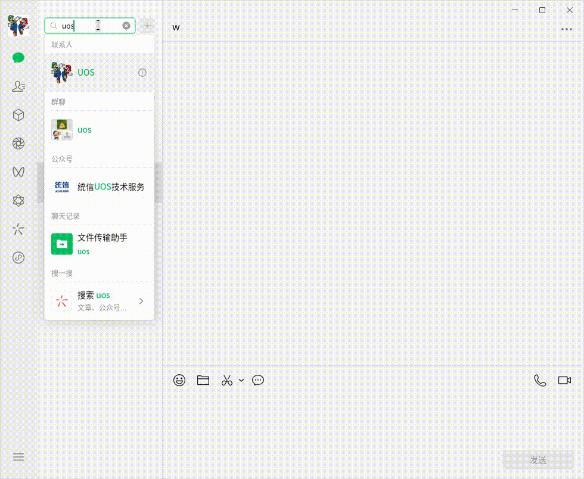Open hamburger settings menu at bottom left
The image size is (584, 479).
pyautogui.click(x=18, y=457)
